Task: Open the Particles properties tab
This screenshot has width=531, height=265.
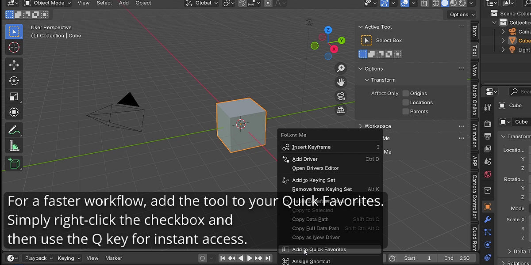Action: pyautogui.click(x=488, y=232)
